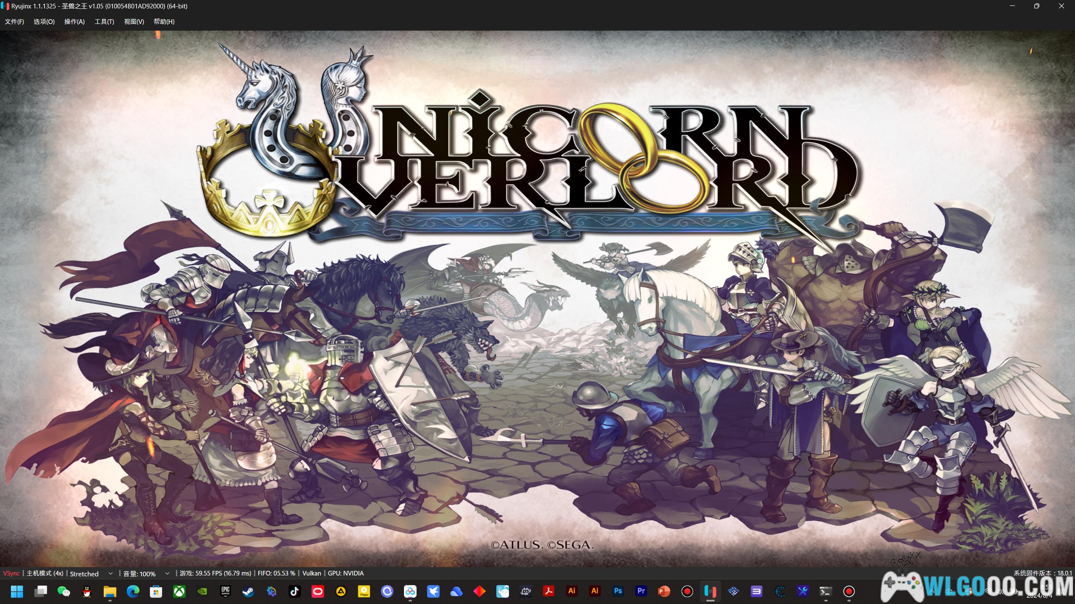Open the 帮助(H) menu
This screenshot has height=604, width=1075.
pyautogui.click(x=164, y=21)
